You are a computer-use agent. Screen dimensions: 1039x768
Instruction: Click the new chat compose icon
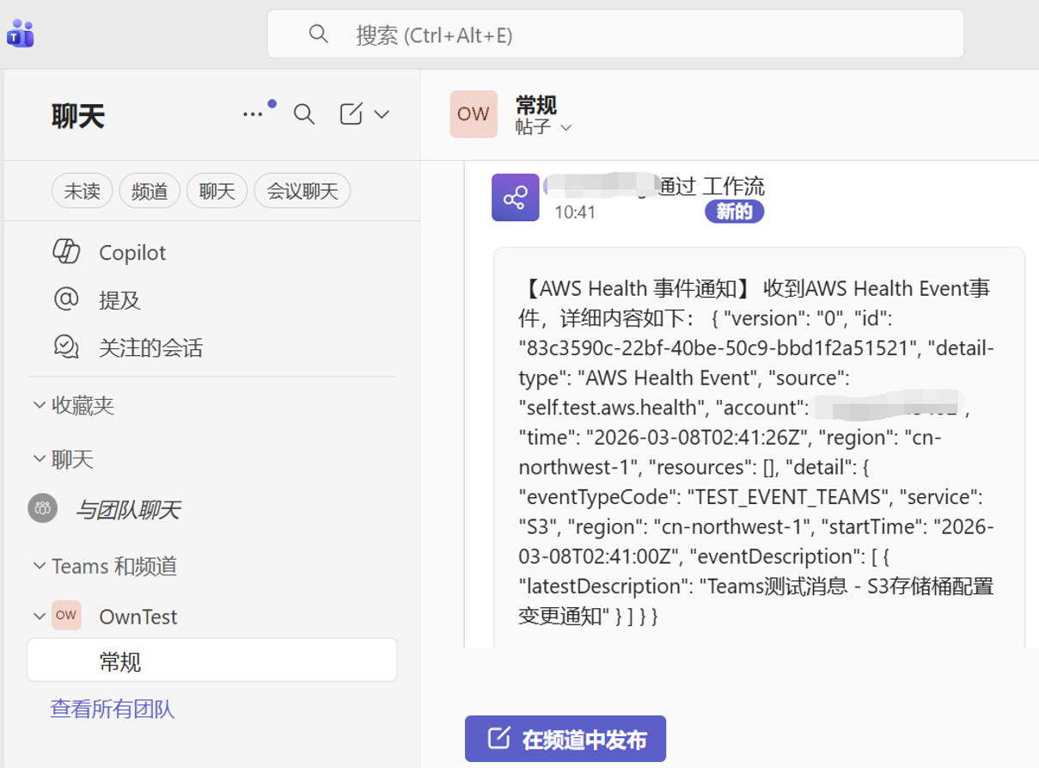[351, 114]
